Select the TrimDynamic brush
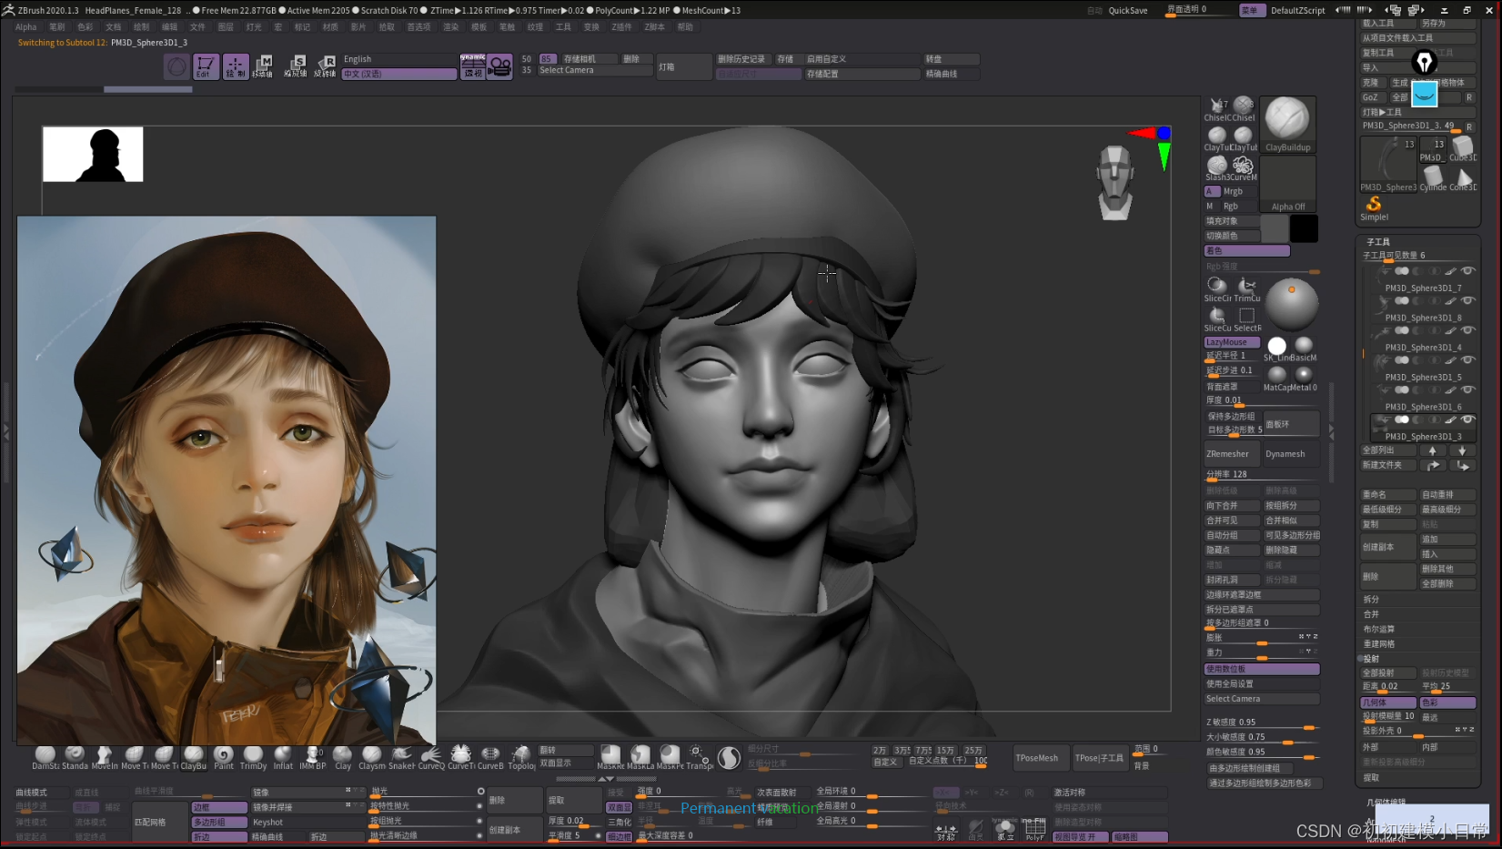This screenshot has width=1502, height=849. tap(253, 754)
